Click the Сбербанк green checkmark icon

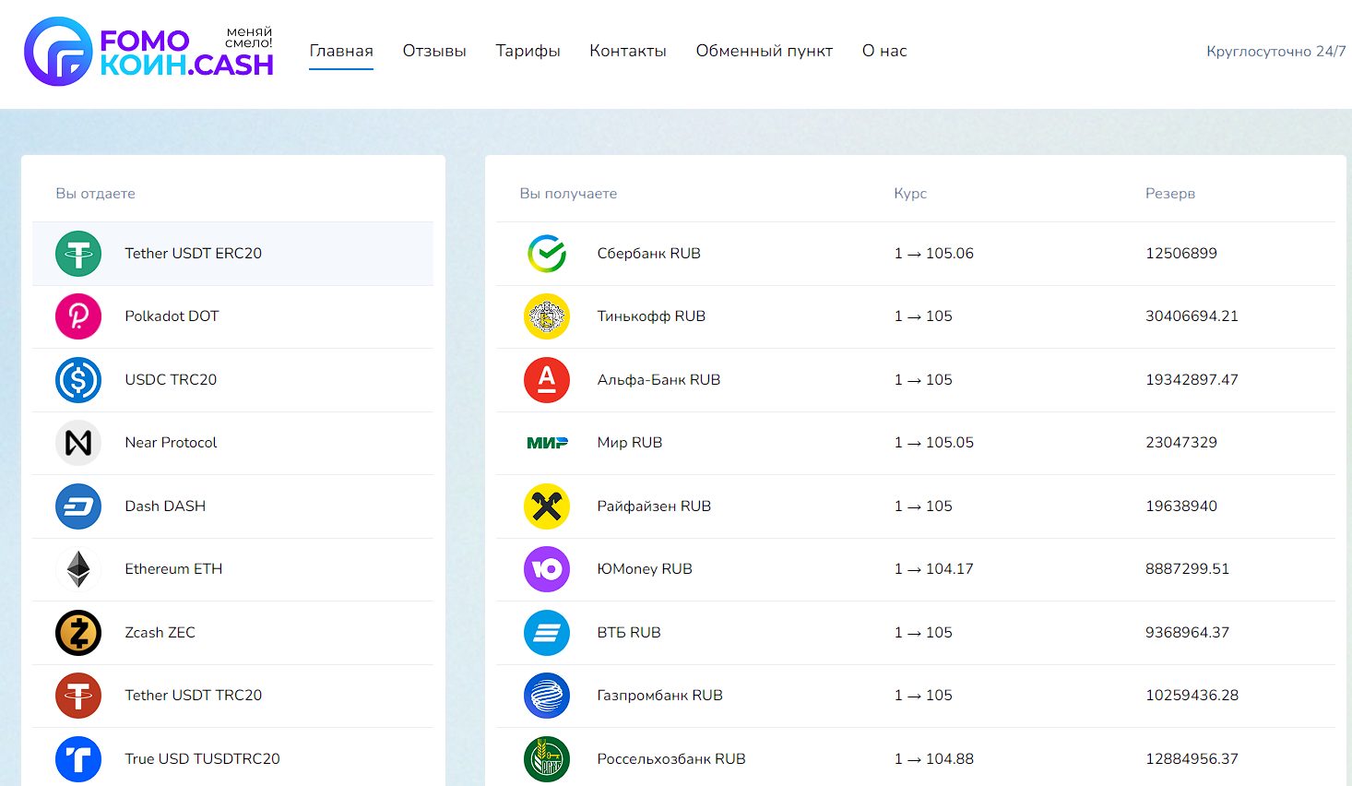547,254
